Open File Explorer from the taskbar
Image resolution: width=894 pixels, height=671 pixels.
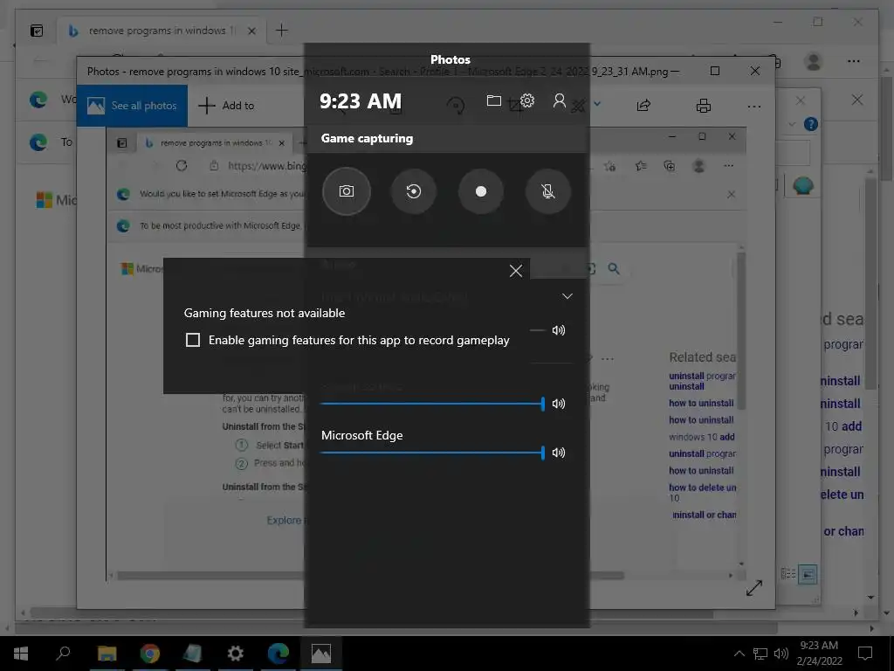[107, 654]
